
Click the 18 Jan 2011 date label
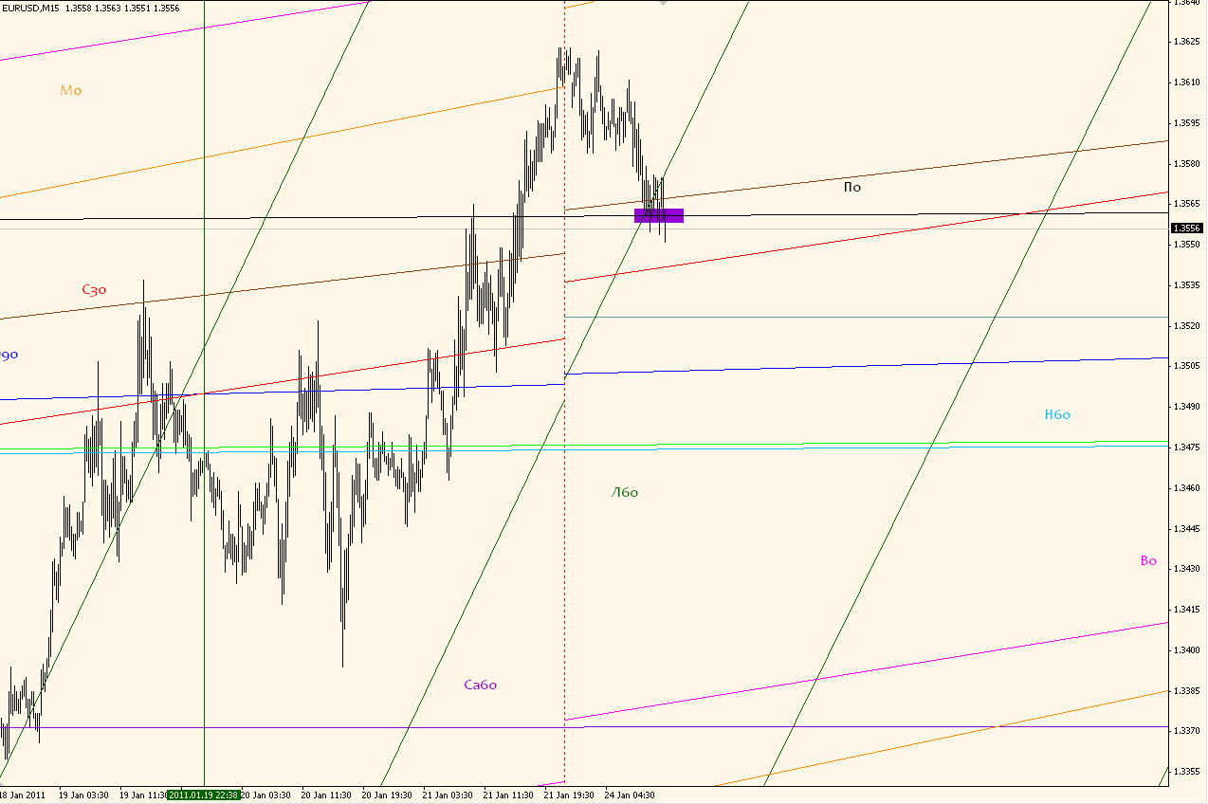pos(23,795)
